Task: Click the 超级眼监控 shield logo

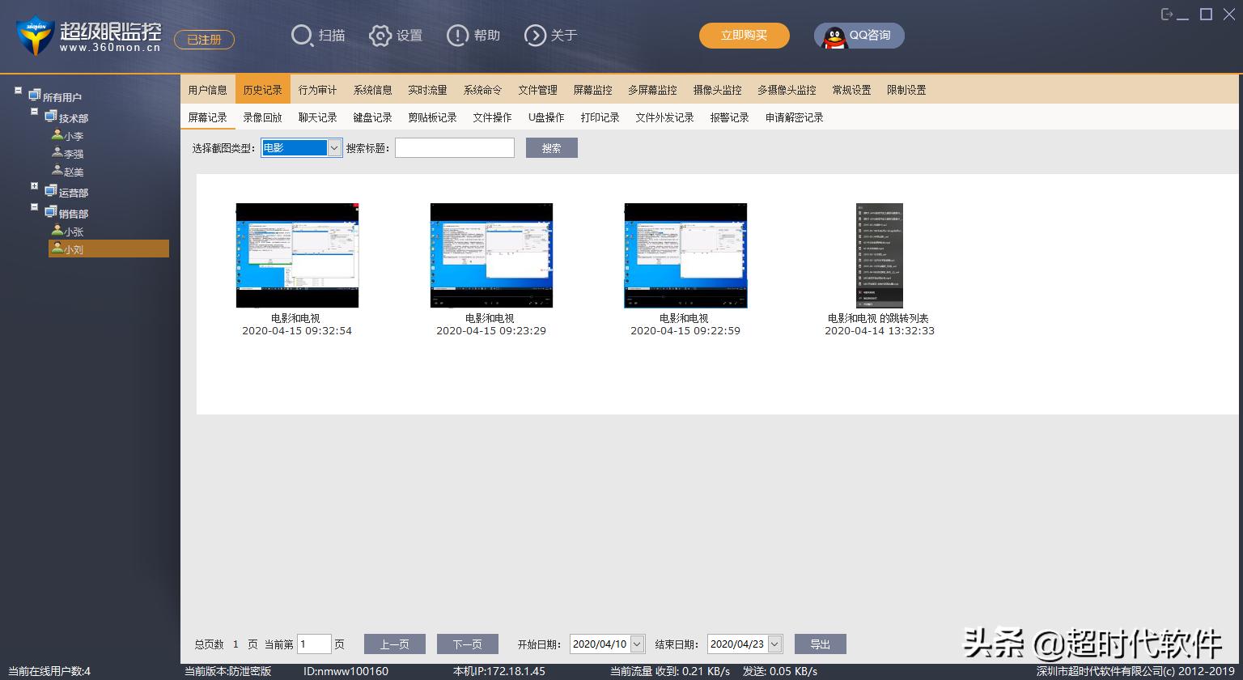Action: pyautogui.click(x=35, y=35)
